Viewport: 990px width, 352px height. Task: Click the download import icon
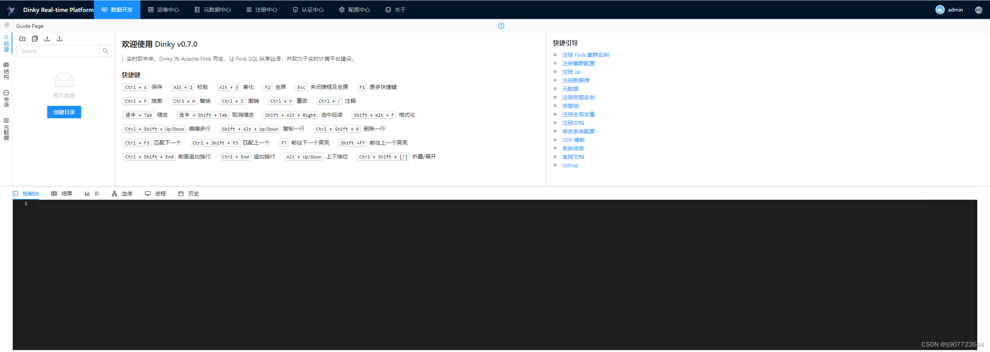pyautogui.click(x=47, y=39)
